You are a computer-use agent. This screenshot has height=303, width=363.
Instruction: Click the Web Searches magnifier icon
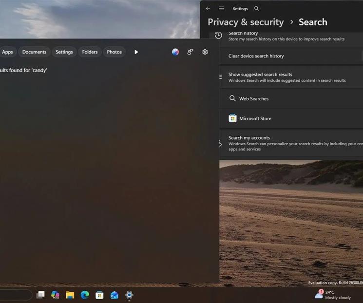(232, 98)
